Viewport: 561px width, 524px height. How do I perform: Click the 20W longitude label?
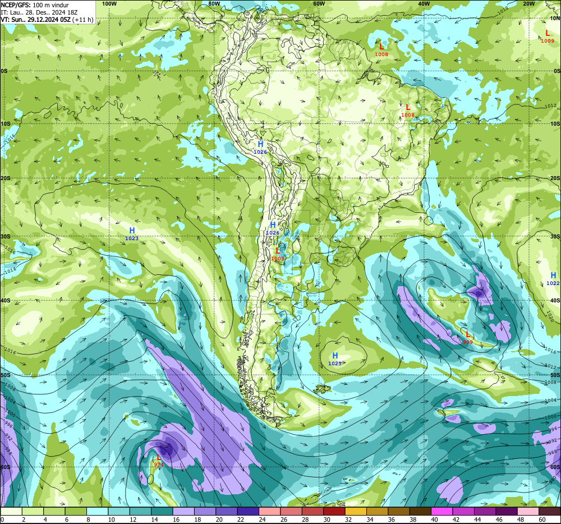tap(528, 3)
